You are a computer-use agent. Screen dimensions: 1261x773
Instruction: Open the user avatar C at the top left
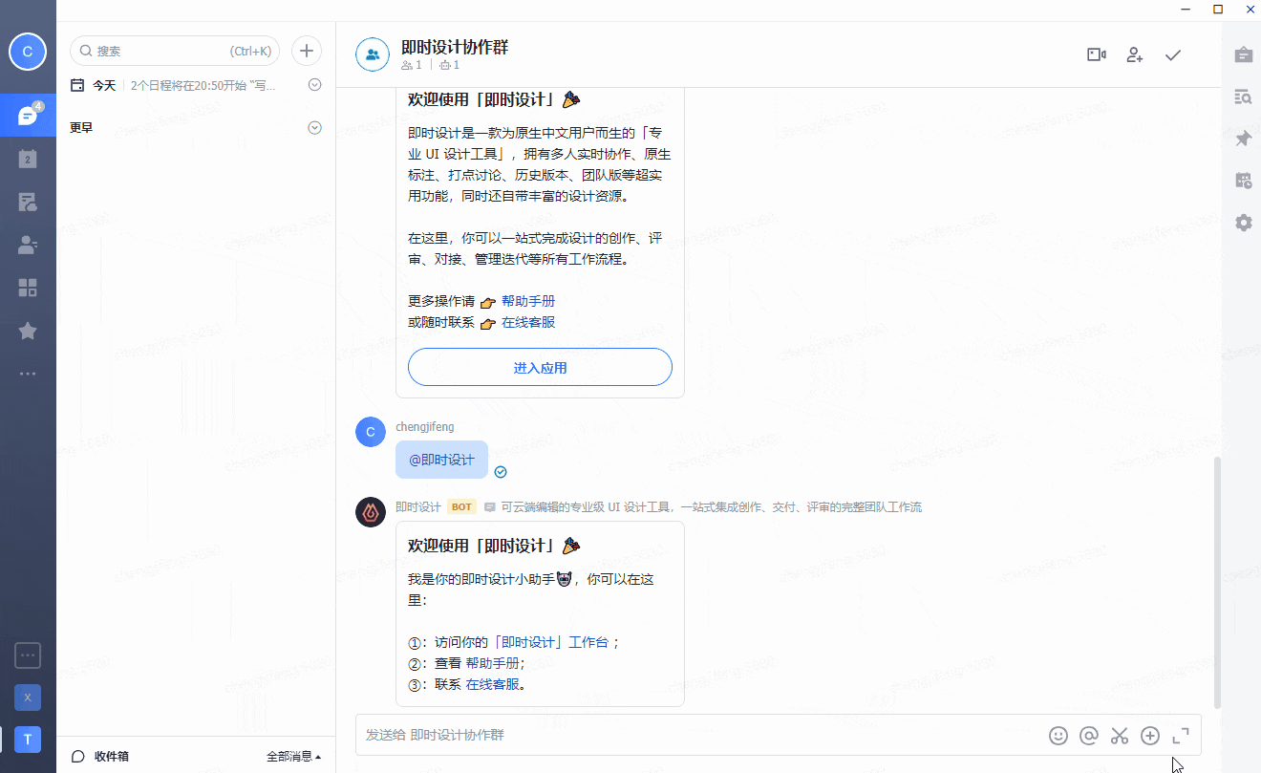pyautogui.click(x=28, y=52)
